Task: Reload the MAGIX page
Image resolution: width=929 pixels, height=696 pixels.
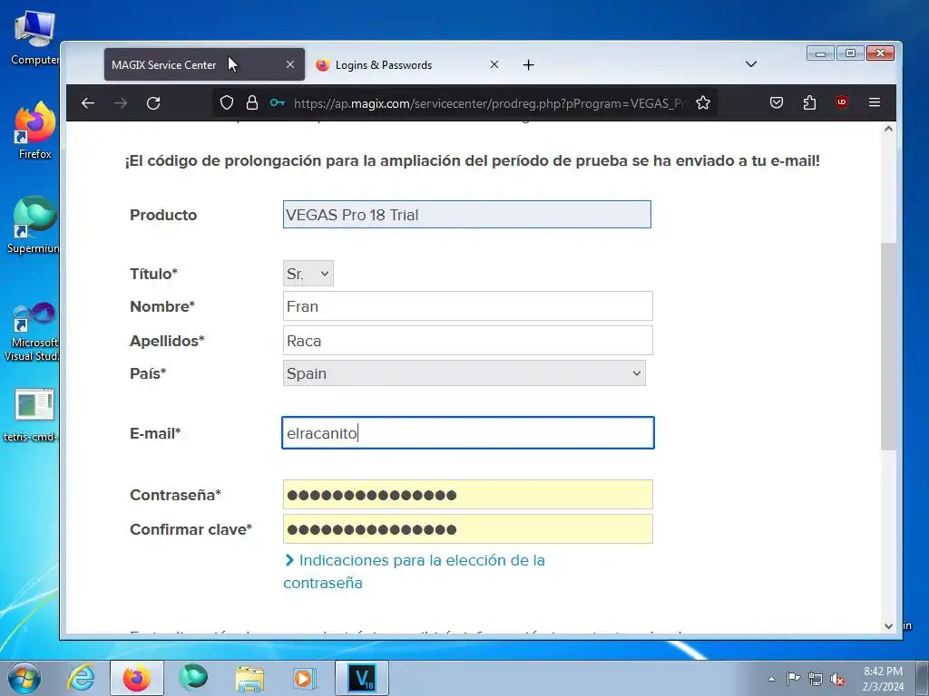Action: 153,103
